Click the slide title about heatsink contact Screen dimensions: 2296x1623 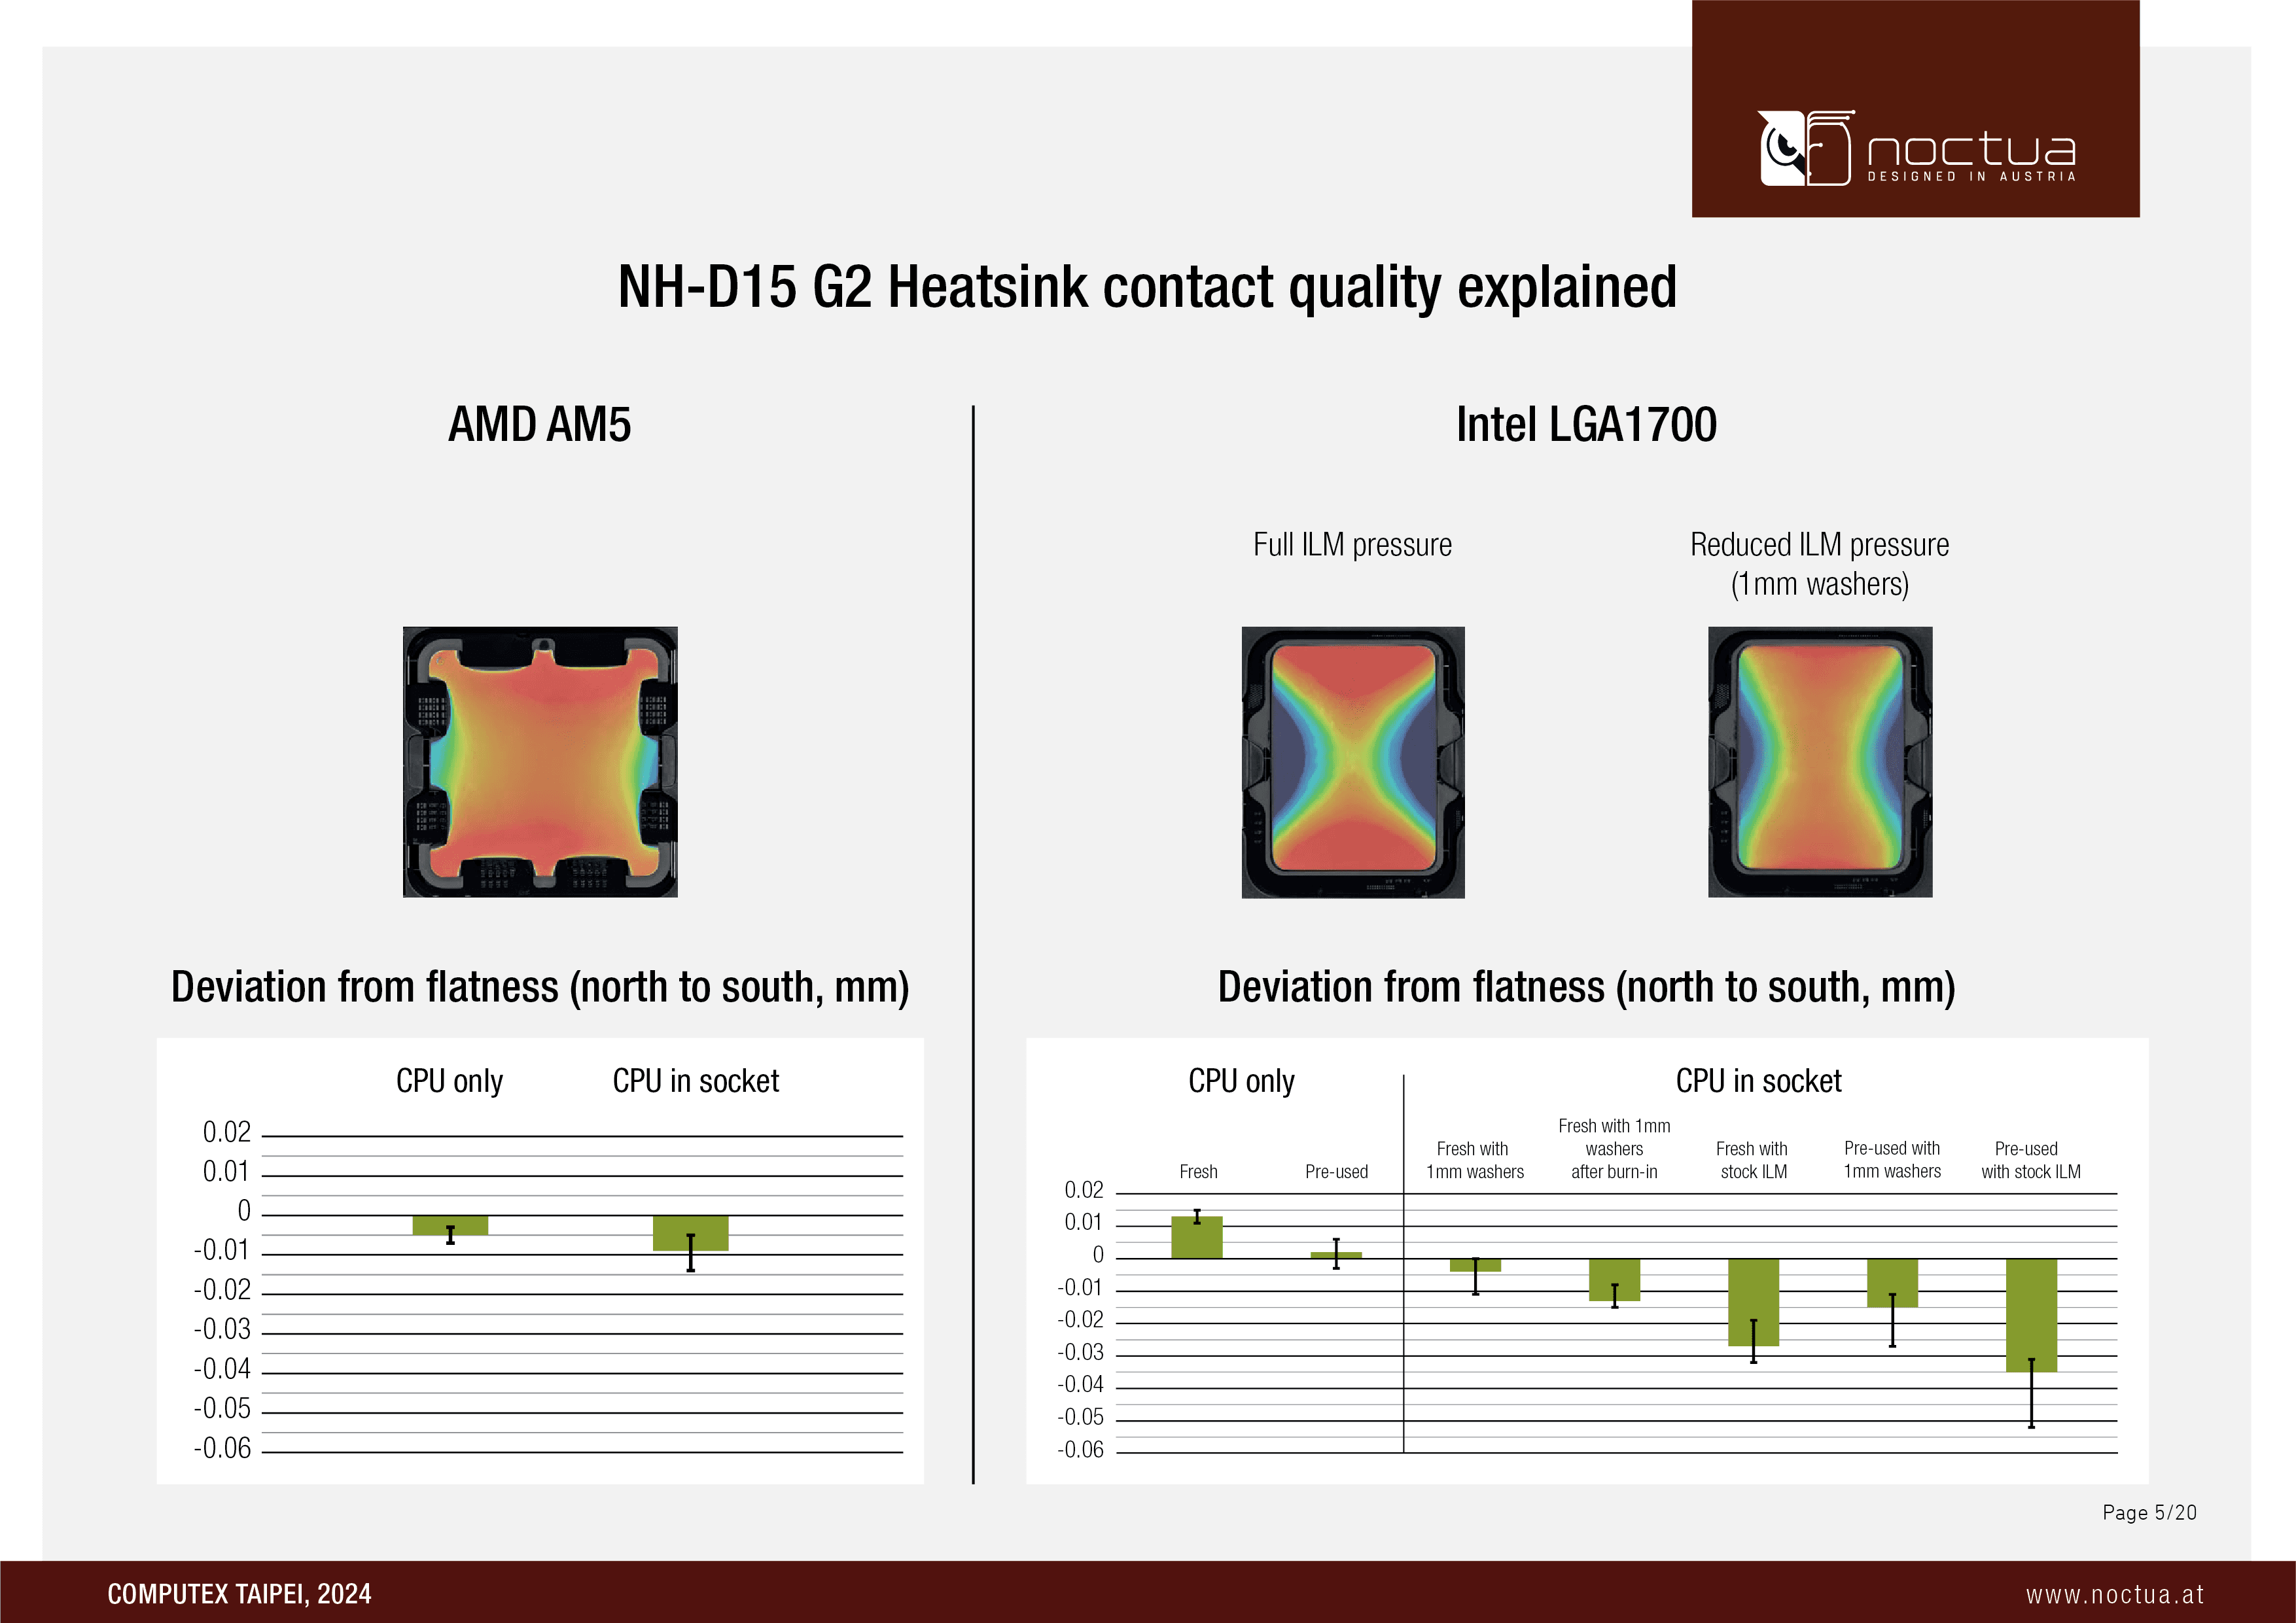point(1147,287)
